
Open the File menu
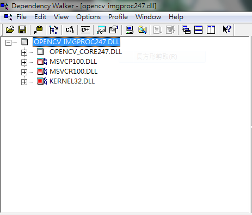tap(21, 17)
